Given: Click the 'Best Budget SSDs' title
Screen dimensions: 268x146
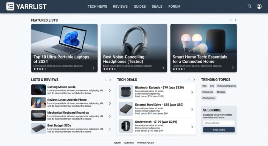Looking at the screenshot, I should click(59, 125).
